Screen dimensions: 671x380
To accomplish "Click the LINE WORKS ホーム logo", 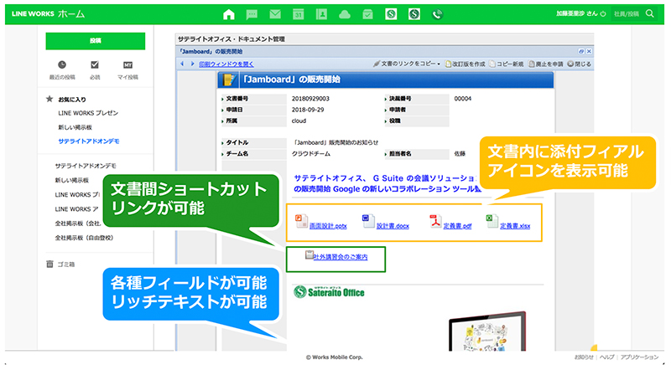I will coord(48,14).
